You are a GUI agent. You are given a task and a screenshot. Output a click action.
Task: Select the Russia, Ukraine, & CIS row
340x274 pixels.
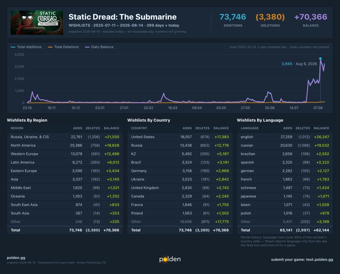[x=65, y=137]
